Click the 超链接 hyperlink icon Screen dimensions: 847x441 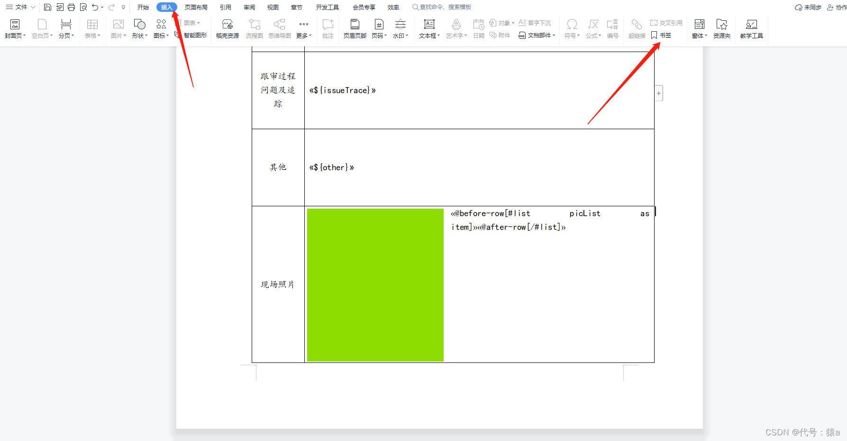pyautogui.click(x=637, y=25)
